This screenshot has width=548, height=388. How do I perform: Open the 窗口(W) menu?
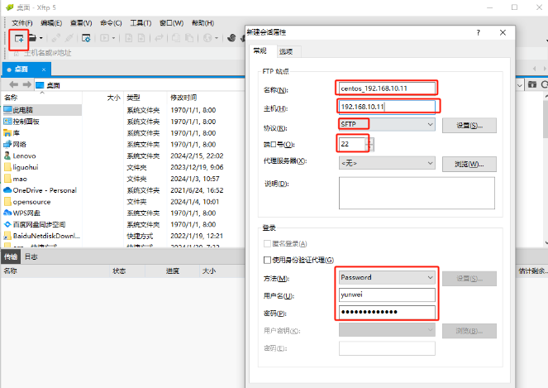click(171, 23)
